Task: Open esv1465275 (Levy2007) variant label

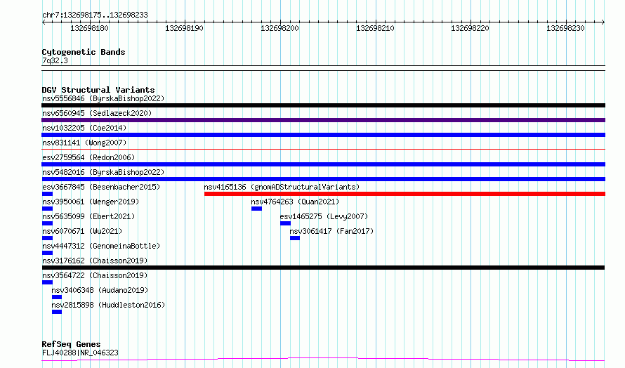Action: tap(324, 216)
